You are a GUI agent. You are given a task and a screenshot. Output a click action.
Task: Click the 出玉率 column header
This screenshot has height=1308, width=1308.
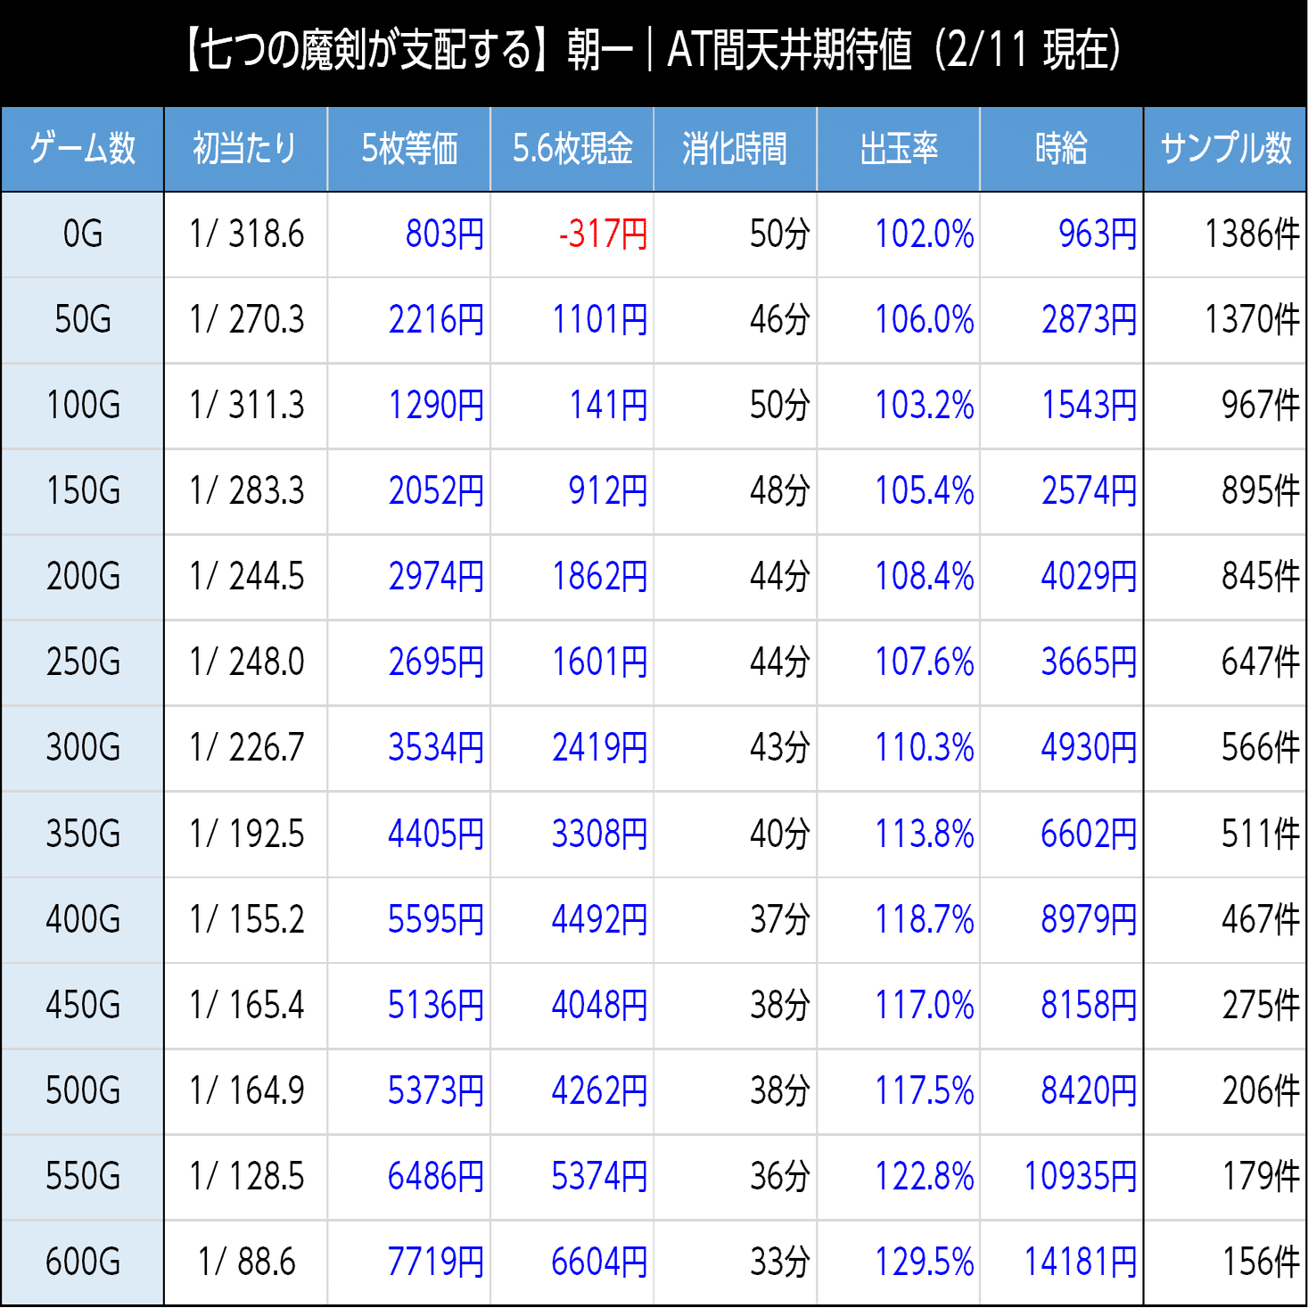coord(898,149)
